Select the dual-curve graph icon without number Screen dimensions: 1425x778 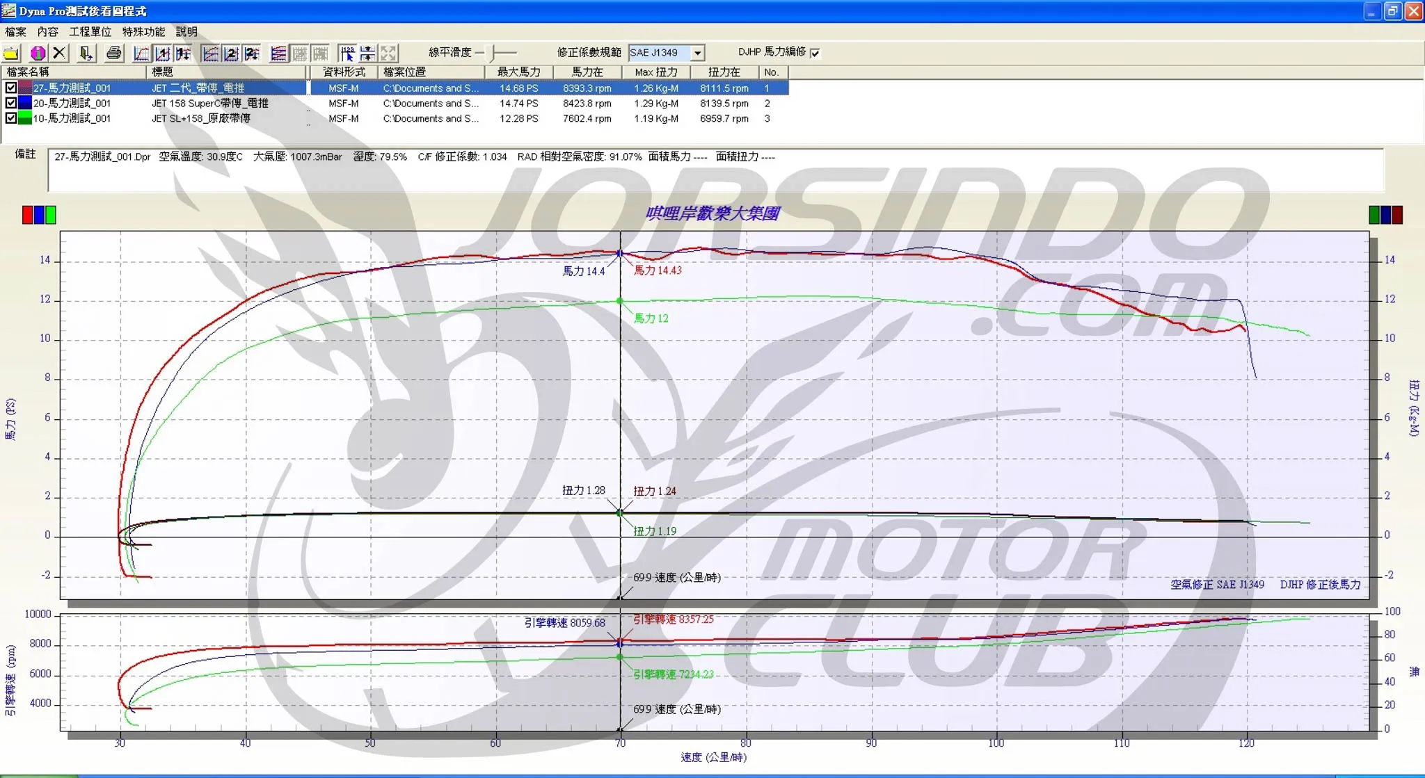point(210,53)
